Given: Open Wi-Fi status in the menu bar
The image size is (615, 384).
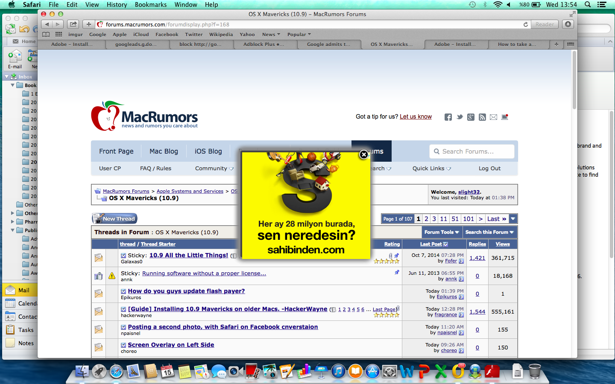Looking at the screenshot, I should (498, 5).
